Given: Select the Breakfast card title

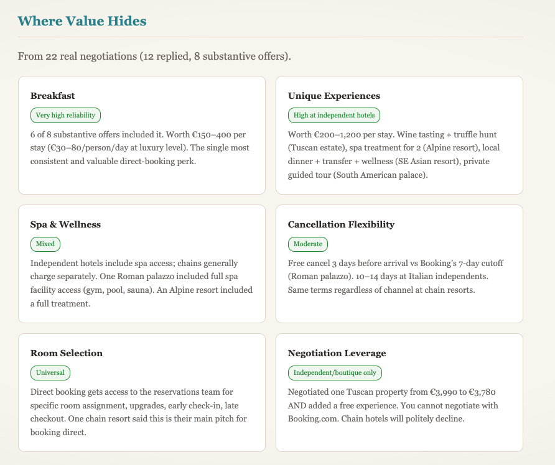Looking at the screenshot, I should click(x=53, y=96).
